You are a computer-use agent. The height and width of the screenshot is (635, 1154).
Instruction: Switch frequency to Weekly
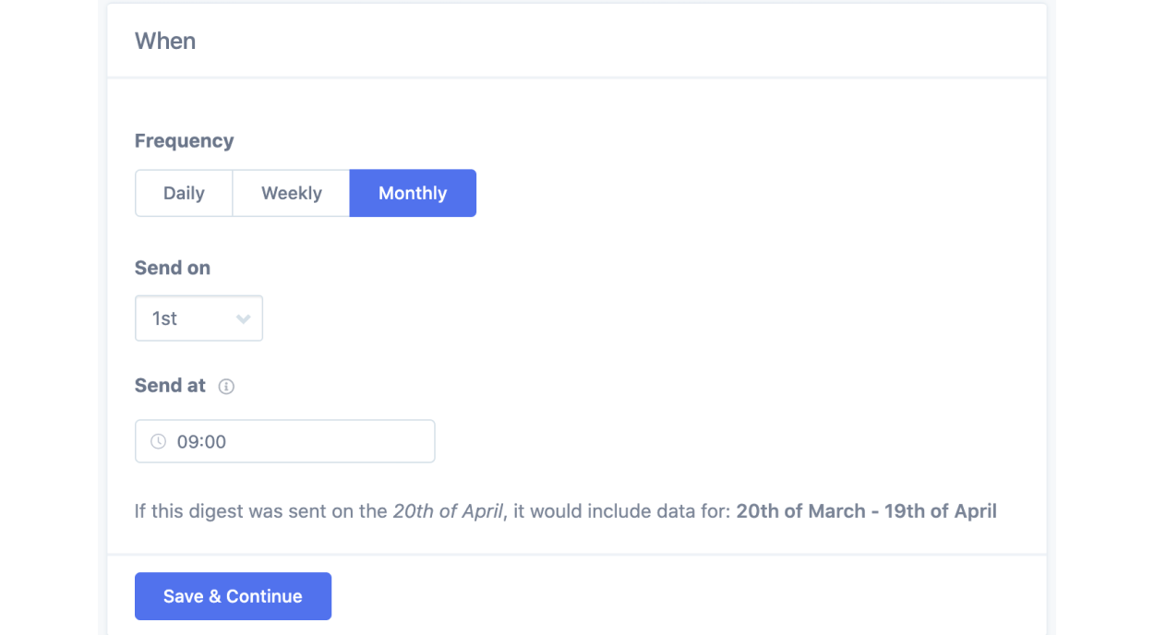pyautogui.click(x=291, y=193)
